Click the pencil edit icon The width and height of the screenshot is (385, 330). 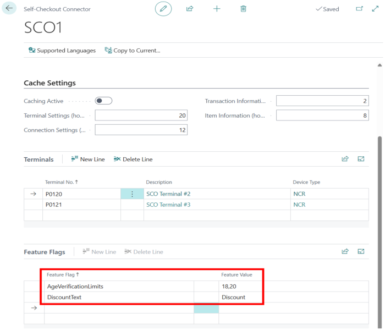tap(163, 9)
